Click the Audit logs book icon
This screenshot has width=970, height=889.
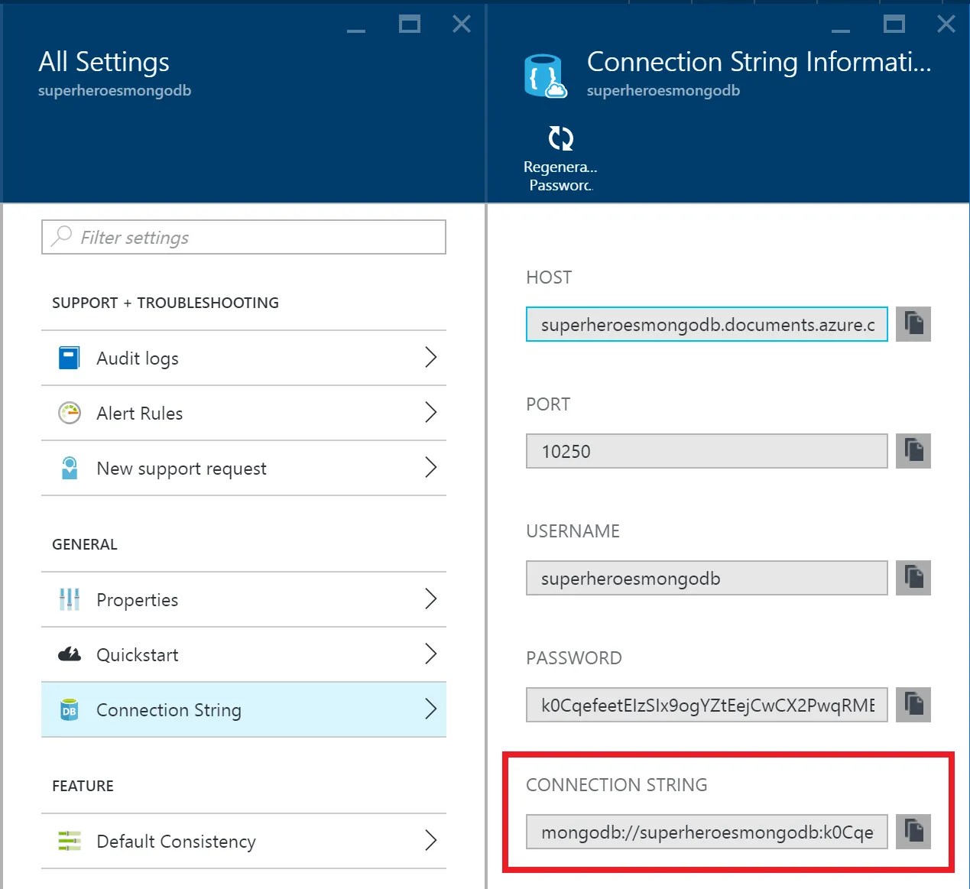[70, 358]
